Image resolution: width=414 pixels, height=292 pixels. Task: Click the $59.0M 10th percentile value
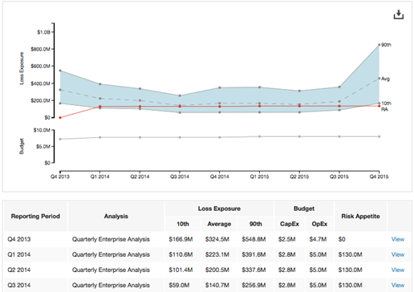(179, 285)
